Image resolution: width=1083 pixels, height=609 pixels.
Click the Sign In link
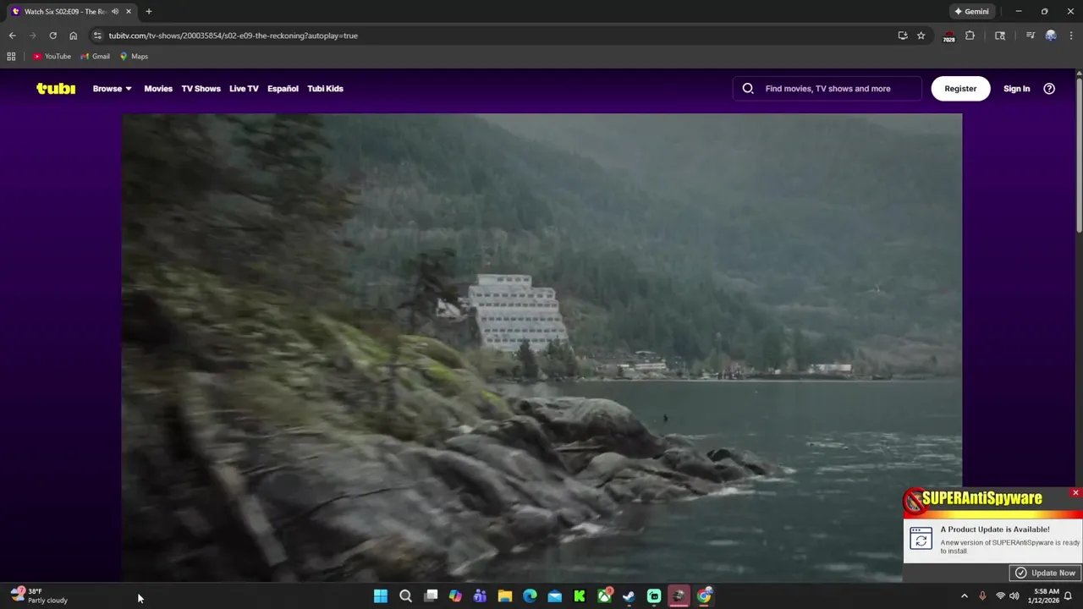pos(1016,89)
